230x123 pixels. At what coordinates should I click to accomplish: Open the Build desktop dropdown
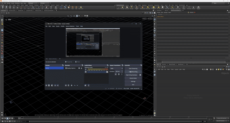point(34,3)
